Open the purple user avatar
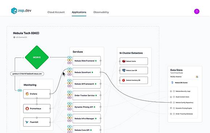This screenshot has height=133, width=210. click(x=197, y=11)
